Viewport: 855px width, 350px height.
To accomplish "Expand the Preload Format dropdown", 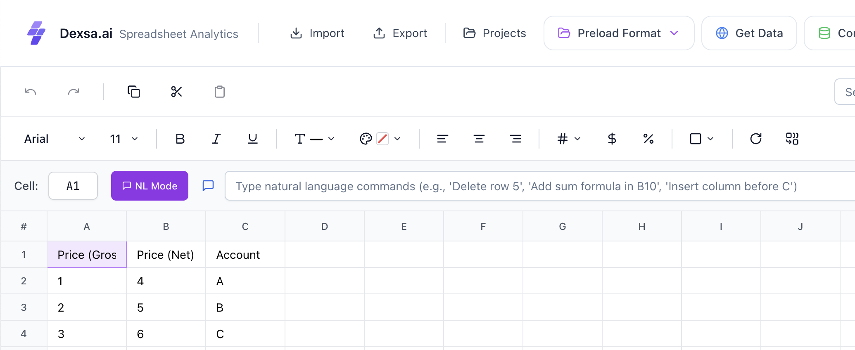I will (619, 33).
